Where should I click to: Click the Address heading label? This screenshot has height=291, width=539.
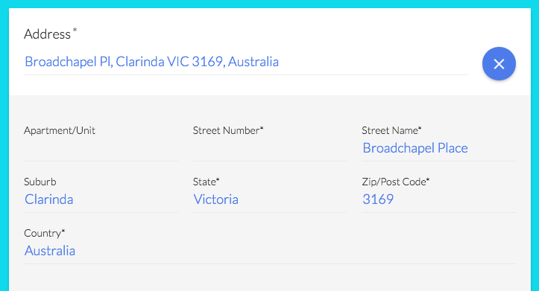[x=47, y=34]
